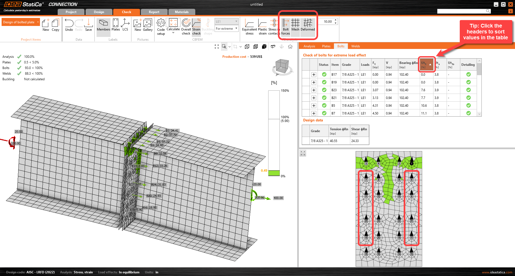Run the Calculate command
The width and height of the screenshot is (515, 276).
coord(173,26)
